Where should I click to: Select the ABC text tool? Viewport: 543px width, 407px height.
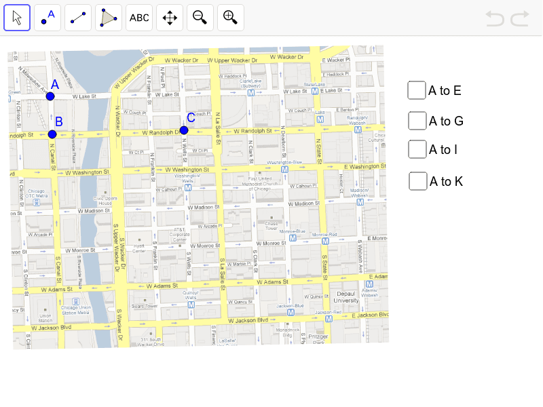pyautogui.click(x=139, y=18)
